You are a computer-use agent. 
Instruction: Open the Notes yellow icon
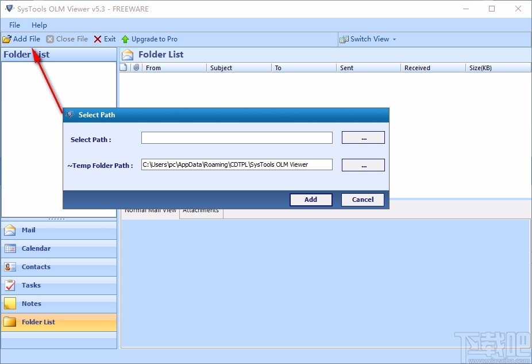pyautogui.click(x=10, y=304)
